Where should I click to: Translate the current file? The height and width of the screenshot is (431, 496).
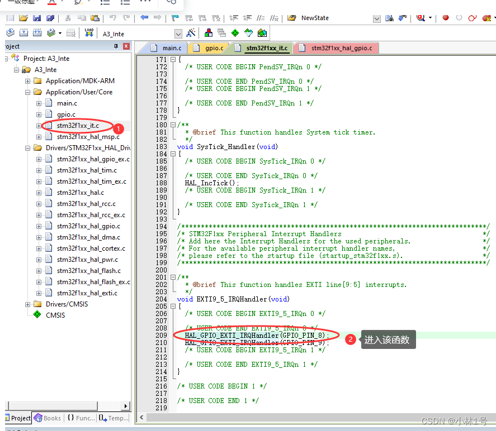[11, 32]
